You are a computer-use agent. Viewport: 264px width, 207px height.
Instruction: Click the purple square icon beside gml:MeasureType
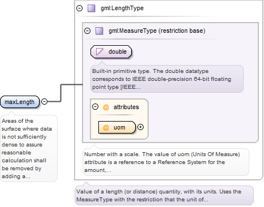99,31
